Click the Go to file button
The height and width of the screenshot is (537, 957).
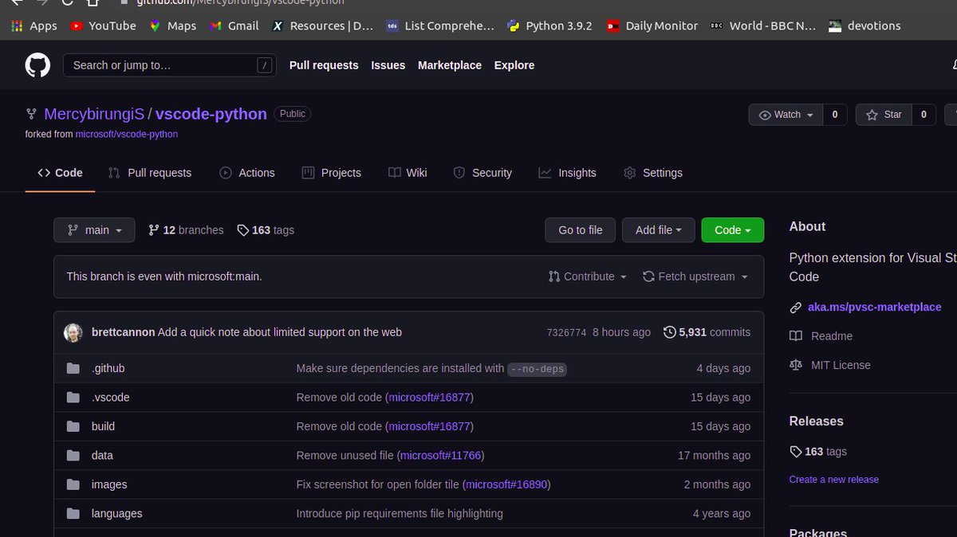point(581,230)
